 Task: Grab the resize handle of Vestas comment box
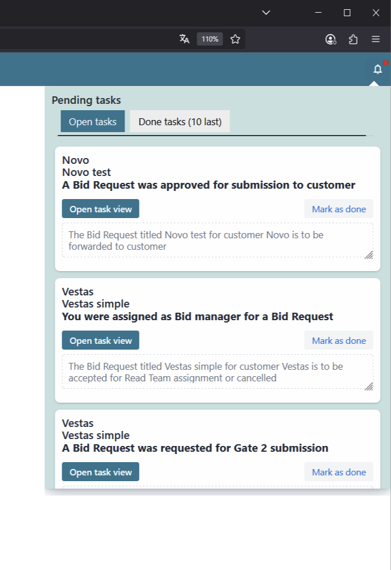click(x=369, y=387)
